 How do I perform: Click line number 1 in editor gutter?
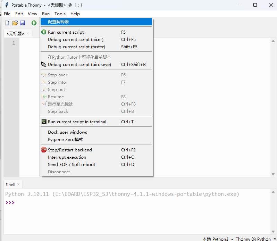click(14, 43)
